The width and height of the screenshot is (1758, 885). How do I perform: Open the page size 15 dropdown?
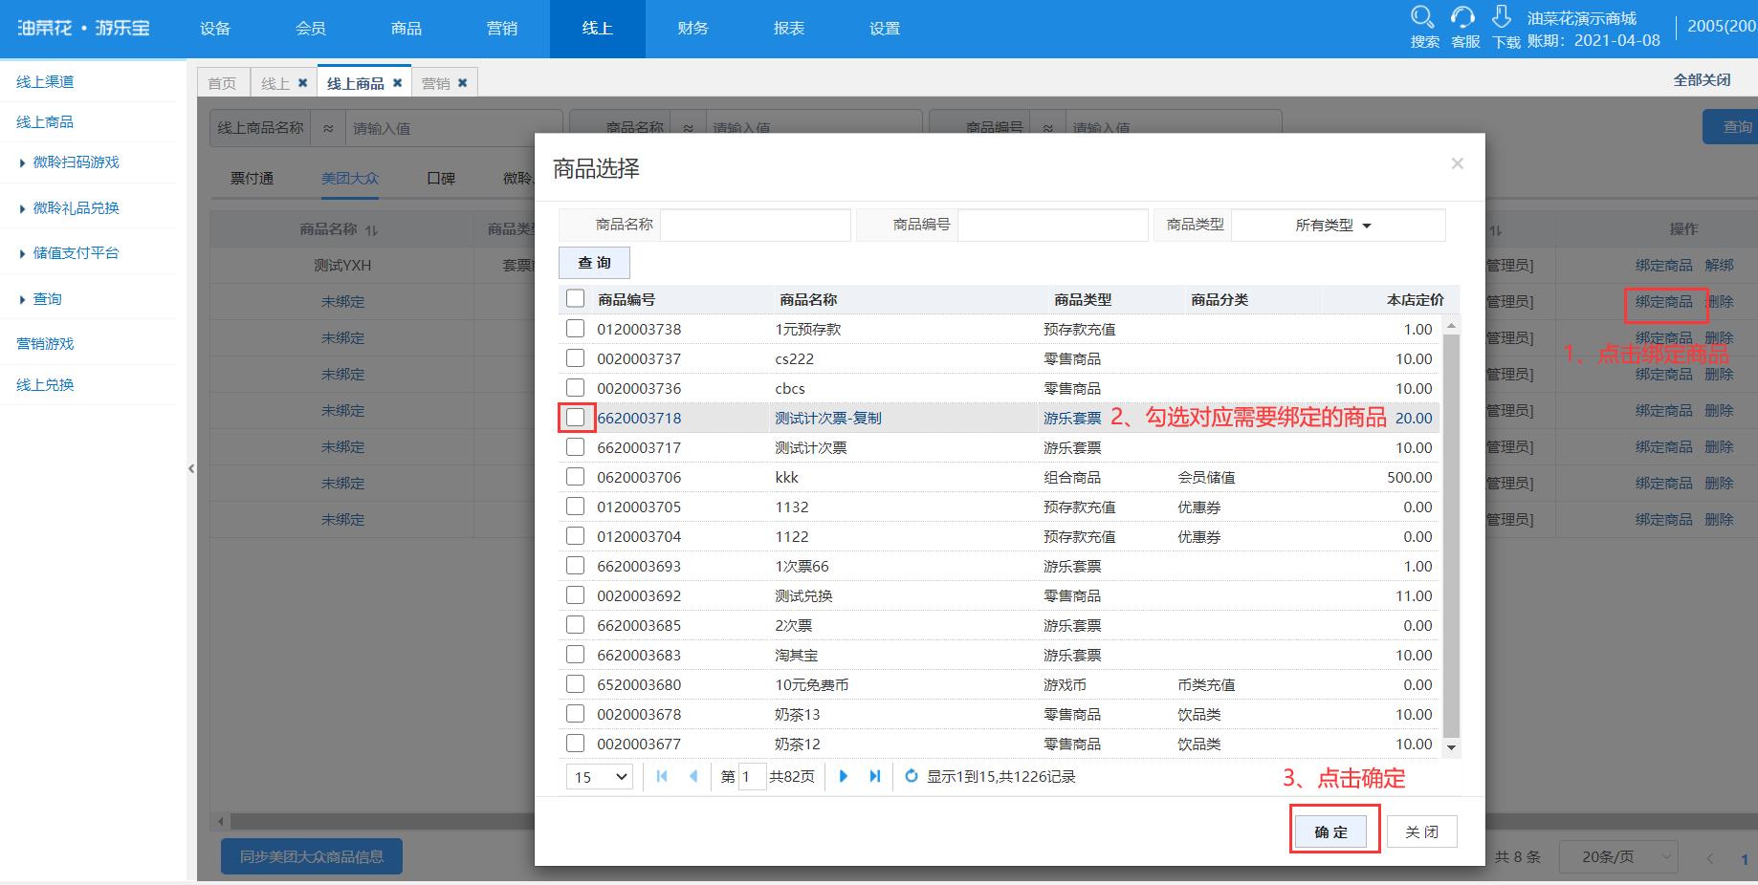(600, 777)
